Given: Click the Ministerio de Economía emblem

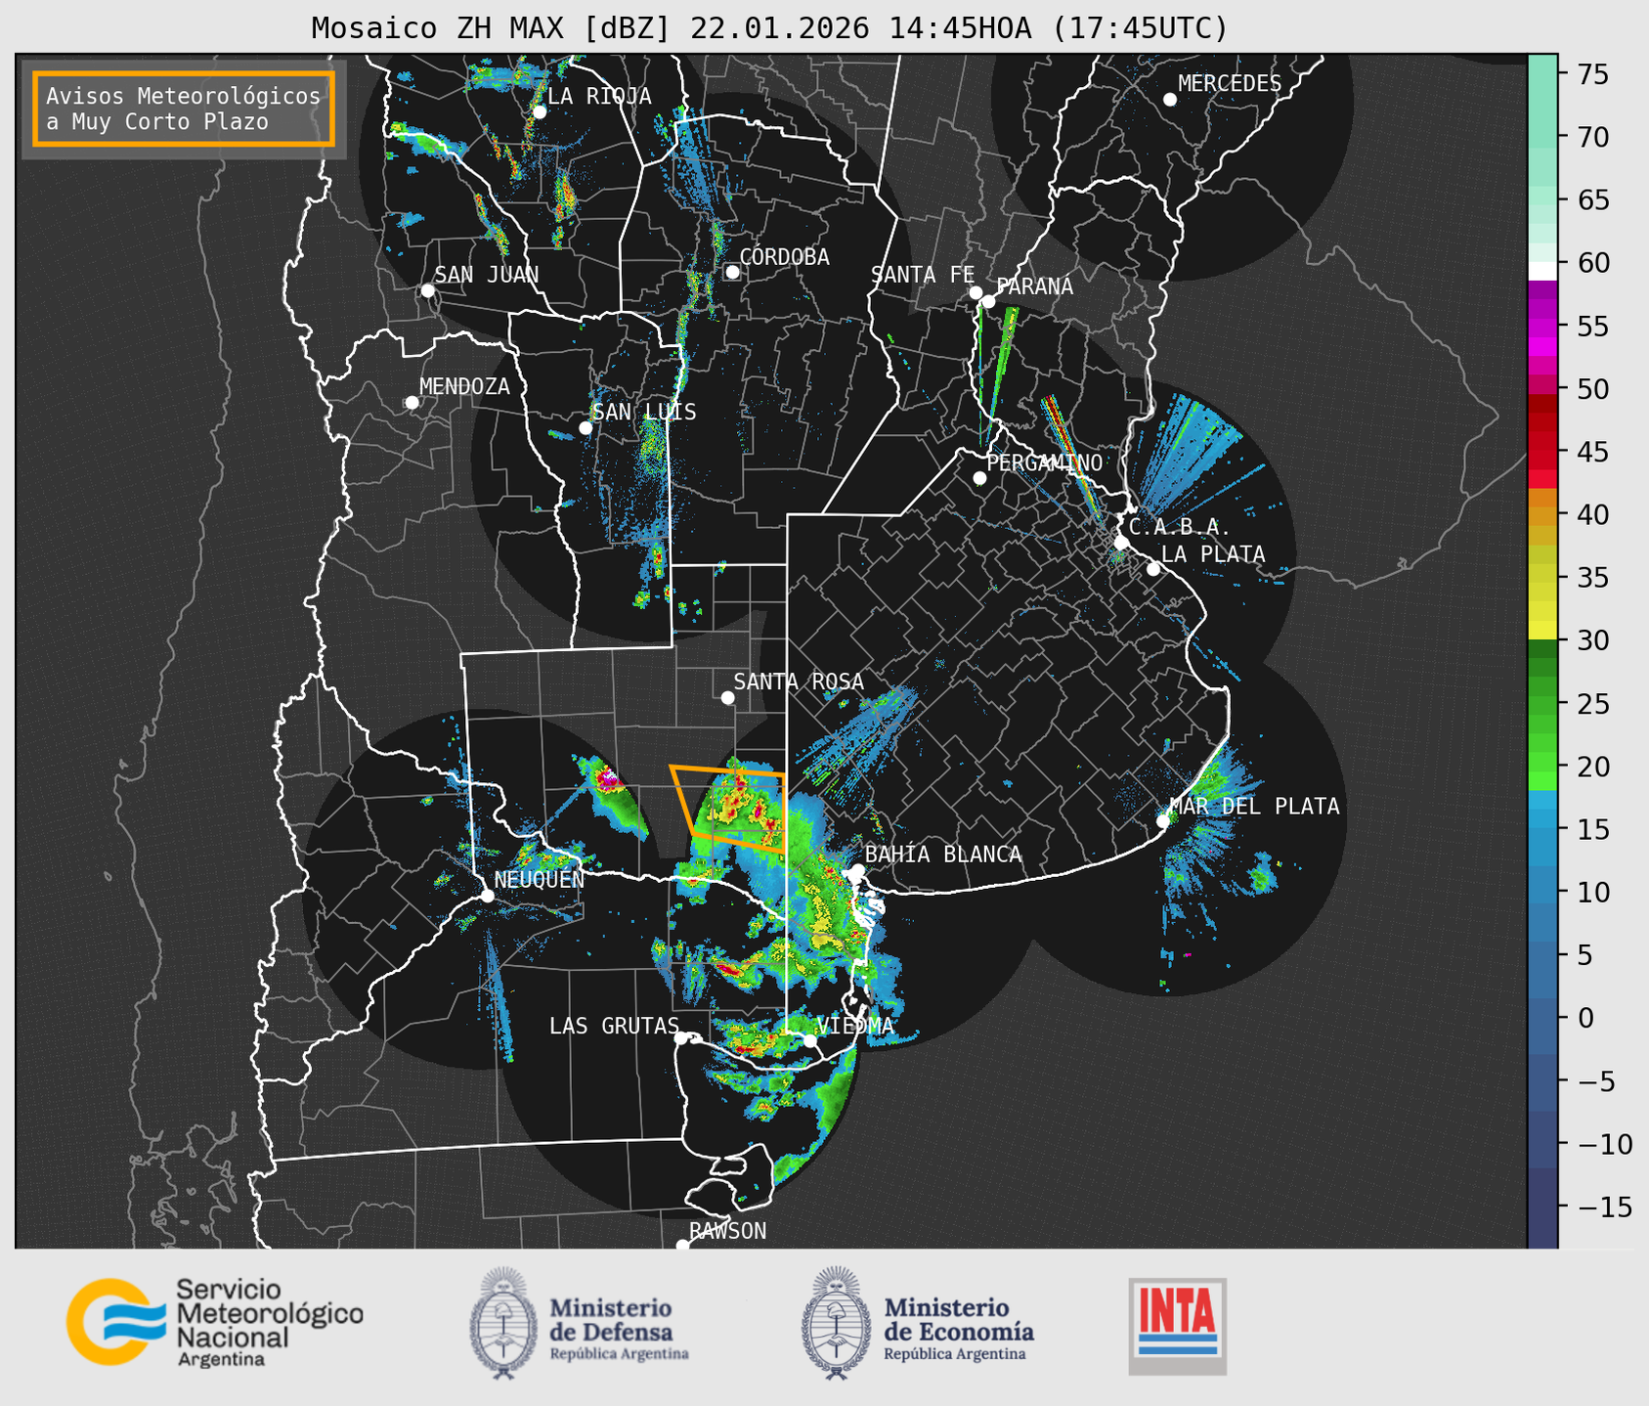Looking at the screenshot, I should pos(836,1323).
